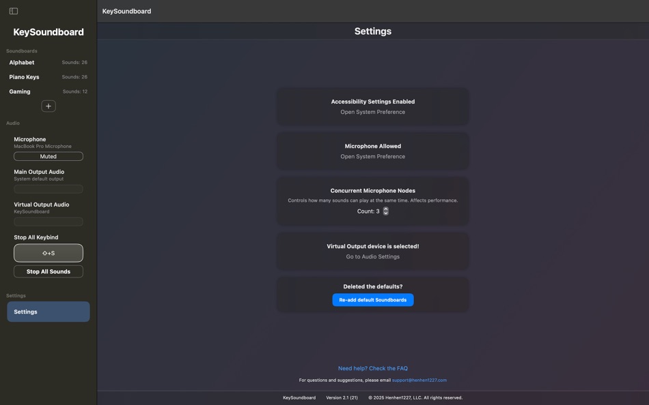The height and width of the screenshot is (405, 649).
Task: Toggle the sidebar visibility icon
Action: point(13,11)
